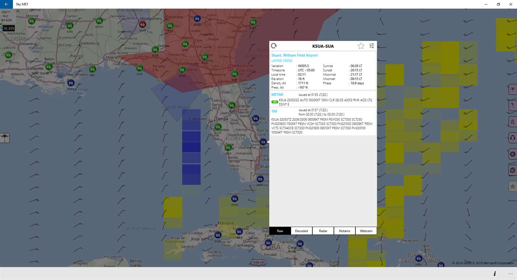Viewport: 517px width, 280px height.
Task: Click the globe search icon in right sidebar
Action: coord(513,171)
